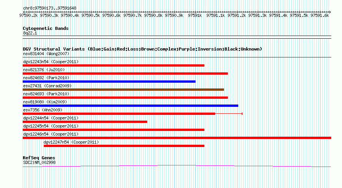
Task: Click the right arrow of the scale ruler
Action: (330, 12)
